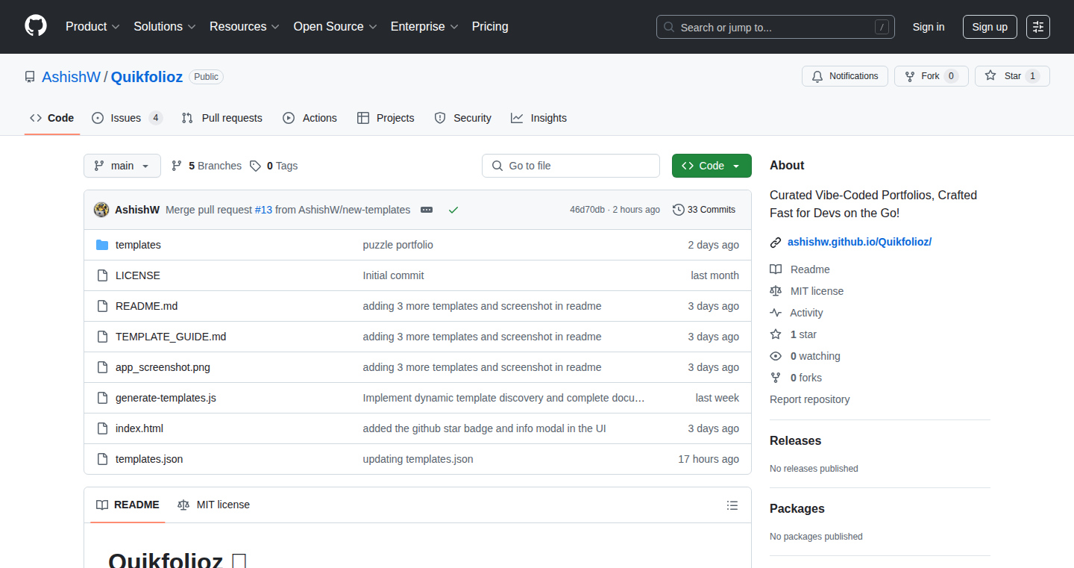The height and width of the screenshot is (568, 1074).
Task: Expand the Enterprise menu
Action: click(424, 26)
